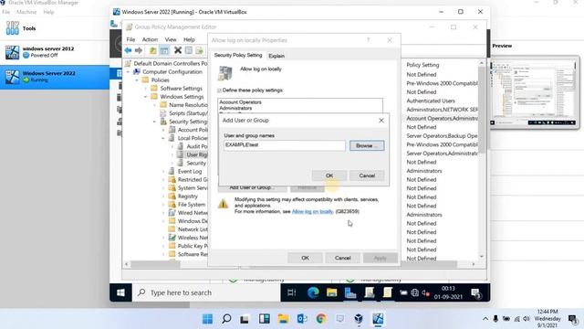
Task: Select Administrators in the list
Action: click(235, 108)
